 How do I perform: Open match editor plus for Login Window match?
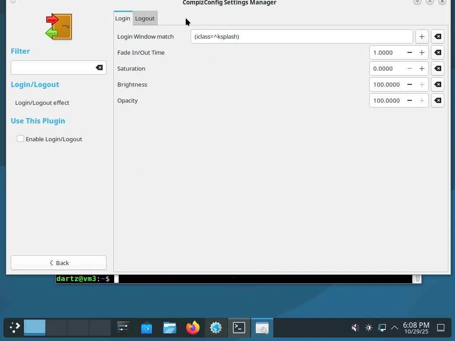pyautogui.click(x=422, y=36)
